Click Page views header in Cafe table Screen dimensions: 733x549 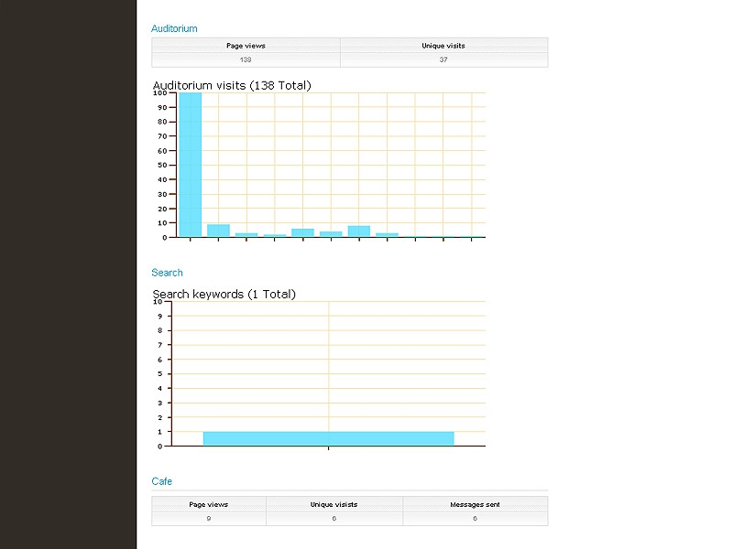[209, 504]
